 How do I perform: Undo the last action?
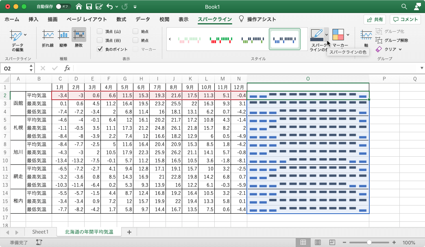point(109,7)
